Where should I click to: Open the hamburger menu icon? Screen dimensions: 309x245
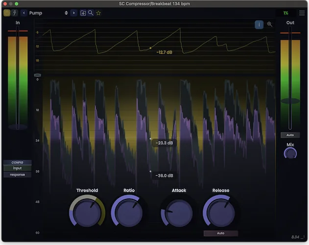(302, 13)
